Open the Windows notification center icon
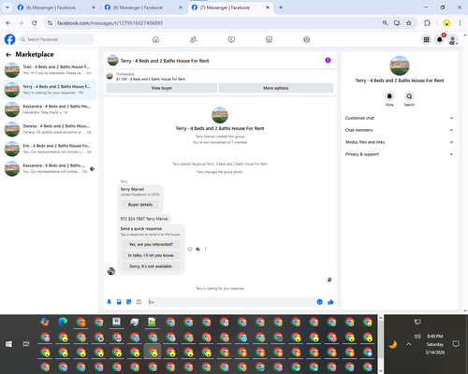 456,344
